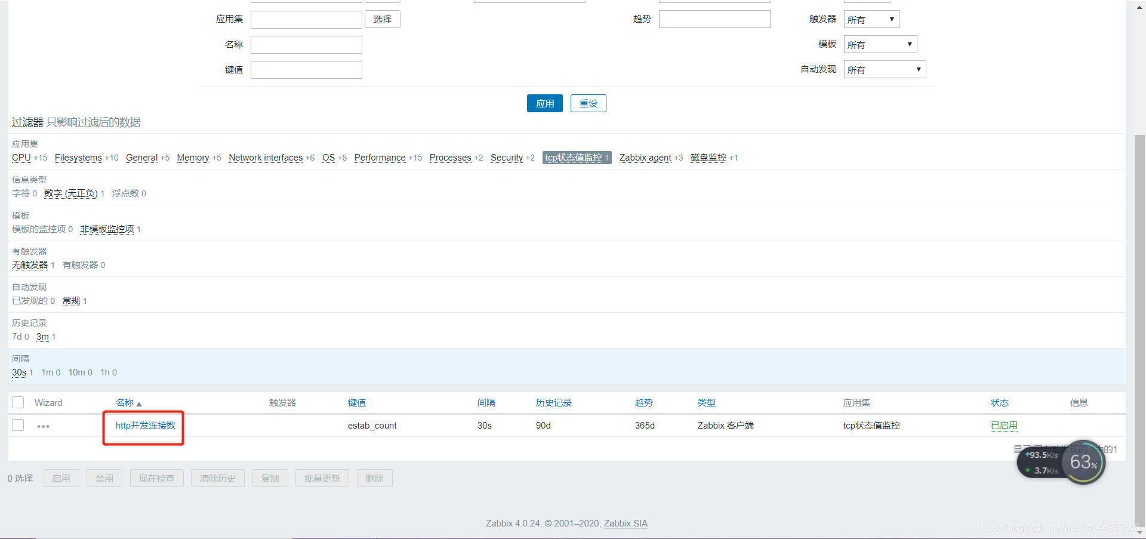Click the 现在检查 button
This screenshot has height=539, width=1146.
click(157, 479)
